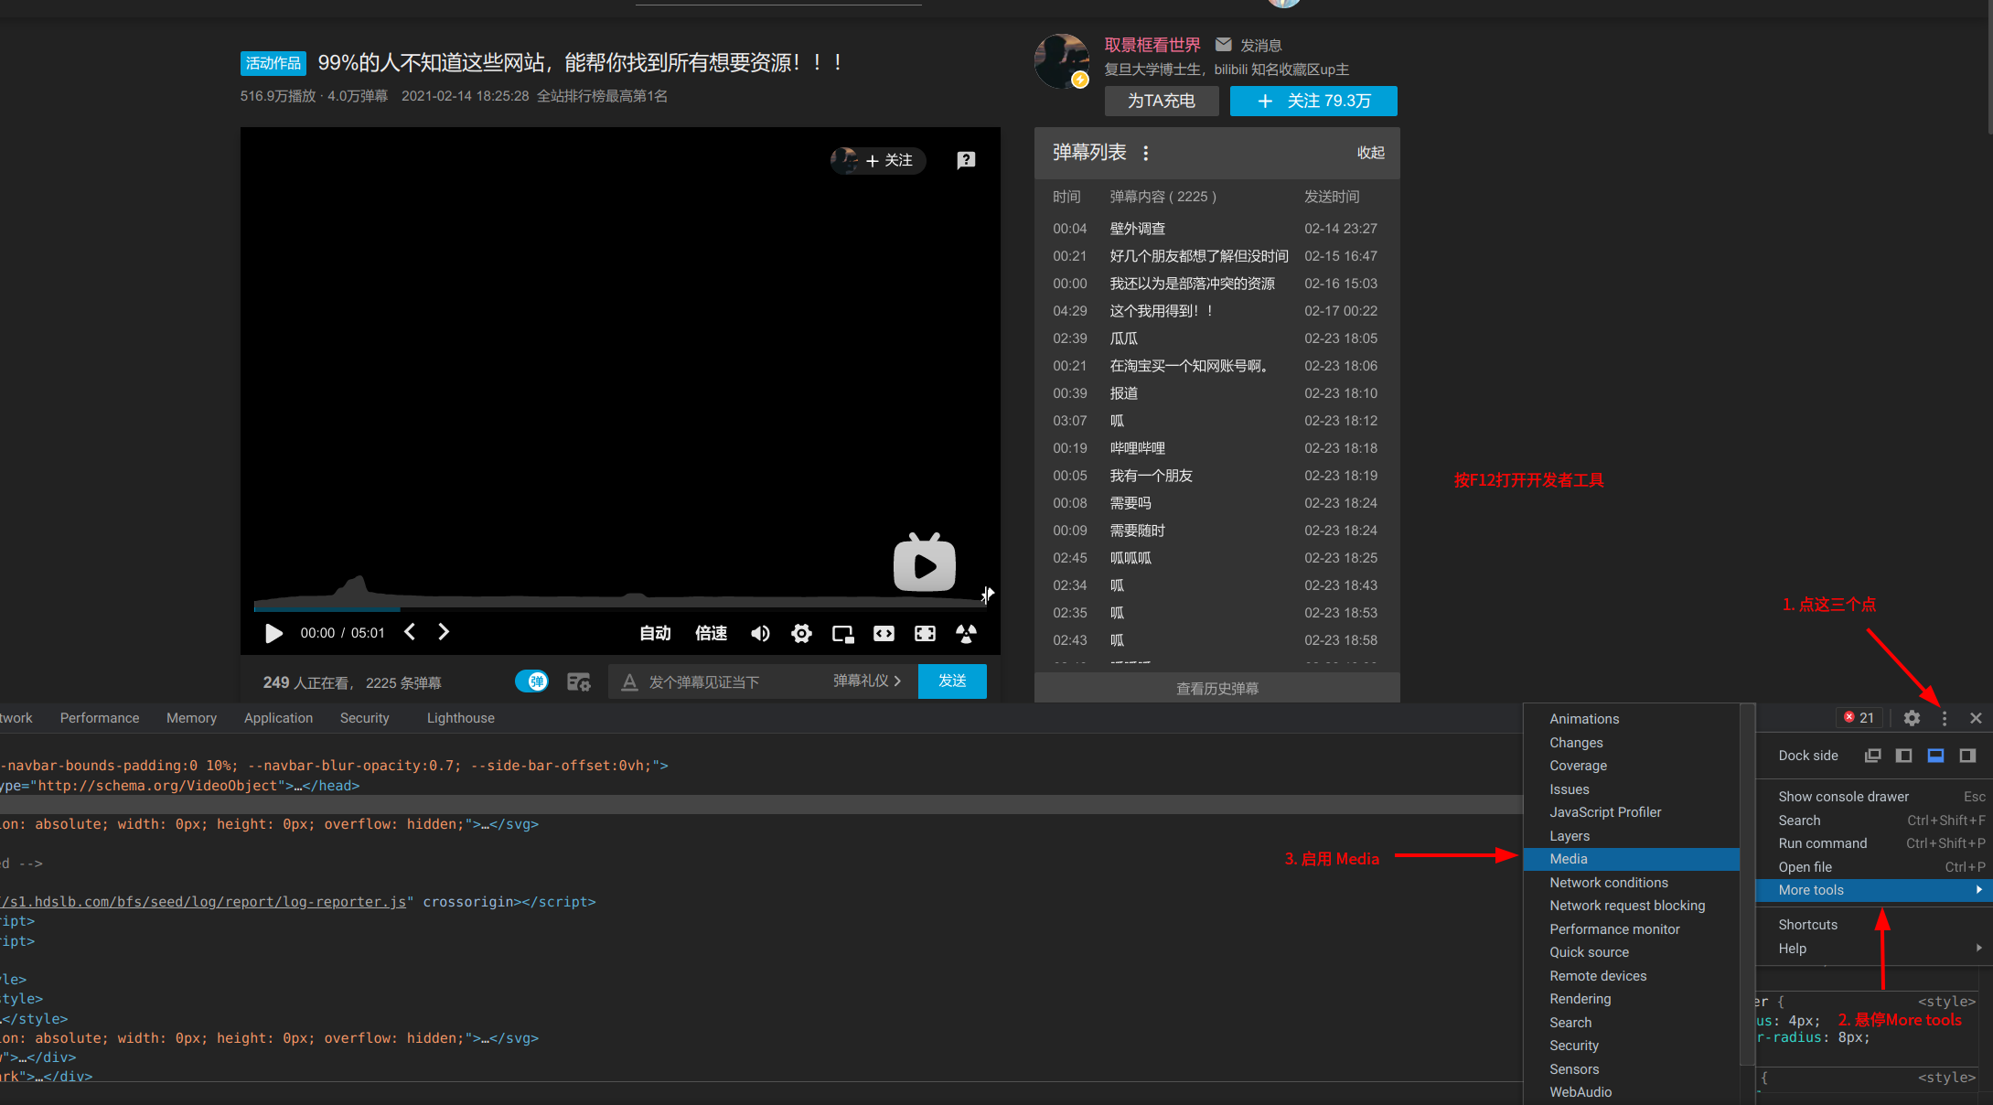Viewport: 1993px width, 1105px height.
Task: Click the 发送 send button
Action: pos(952,681)
